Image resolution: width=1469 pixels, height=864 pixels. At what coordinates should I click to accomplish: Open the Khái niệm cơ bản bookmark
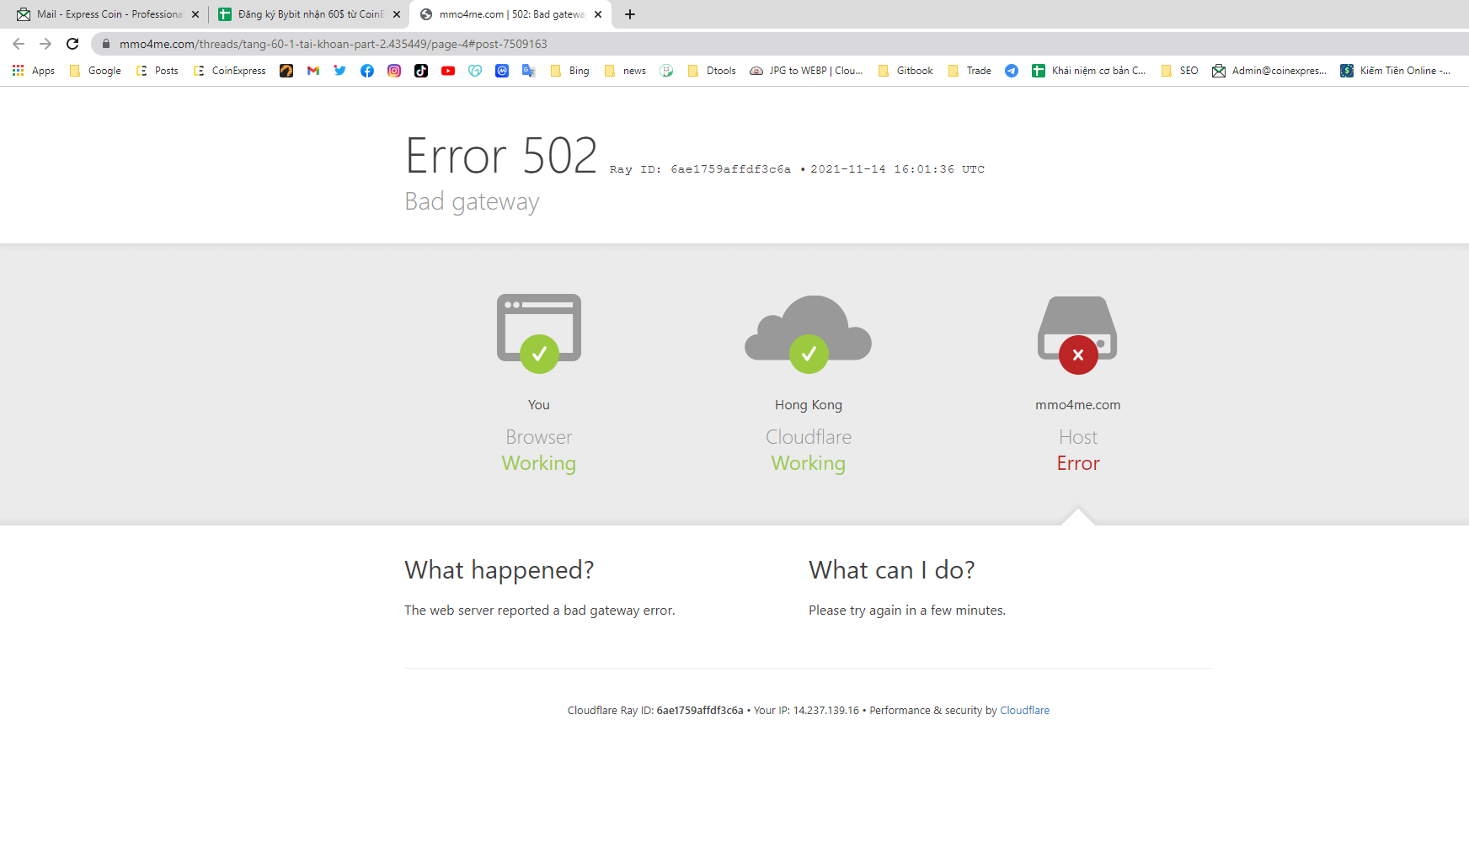(x=1089, y=71)
